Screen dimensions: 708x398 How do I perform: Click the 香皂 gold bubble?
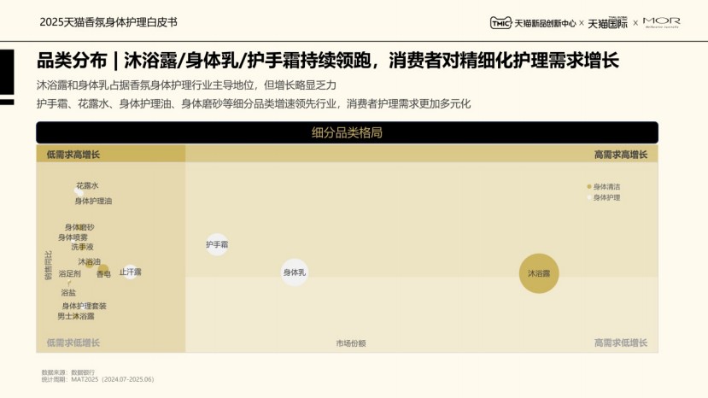click(103, 270)
